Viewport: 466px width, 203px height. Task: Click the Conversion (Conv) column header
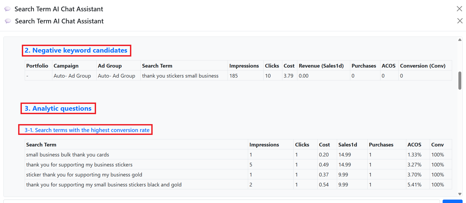tap(423, 66)
